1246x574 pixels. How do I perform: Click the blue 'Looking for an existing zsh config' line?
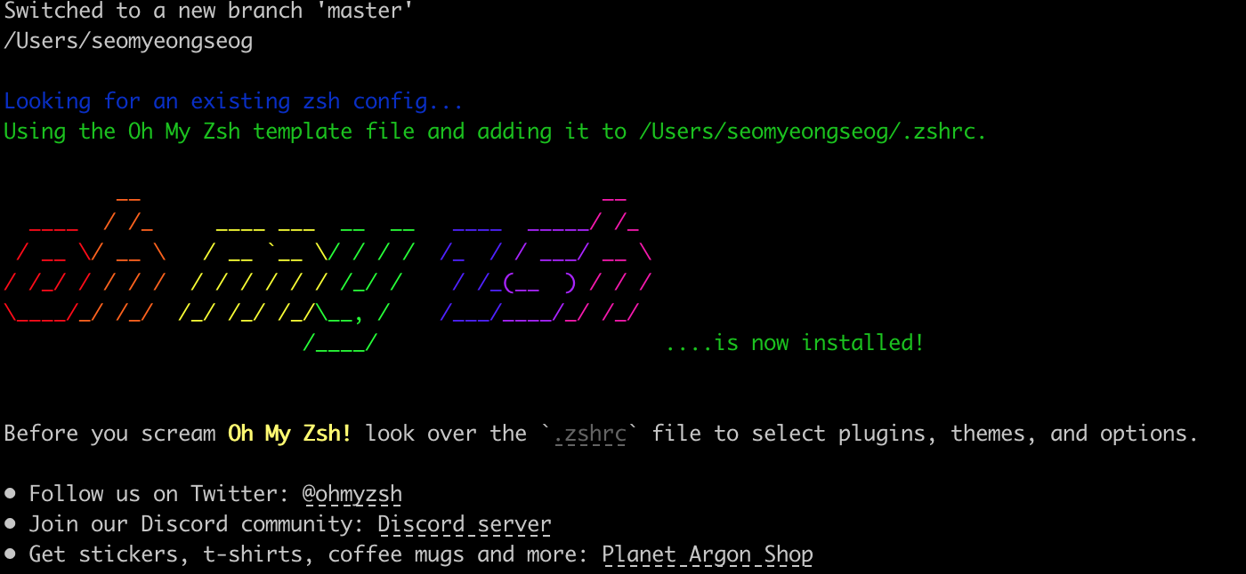pos(233,101)
